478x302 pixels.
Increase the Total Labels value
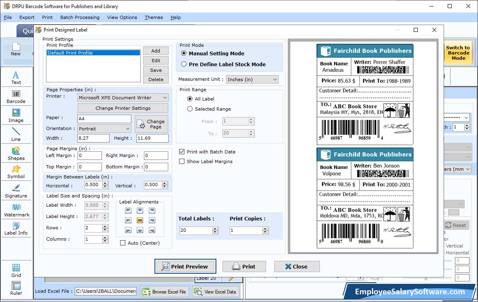click(215, 229)
